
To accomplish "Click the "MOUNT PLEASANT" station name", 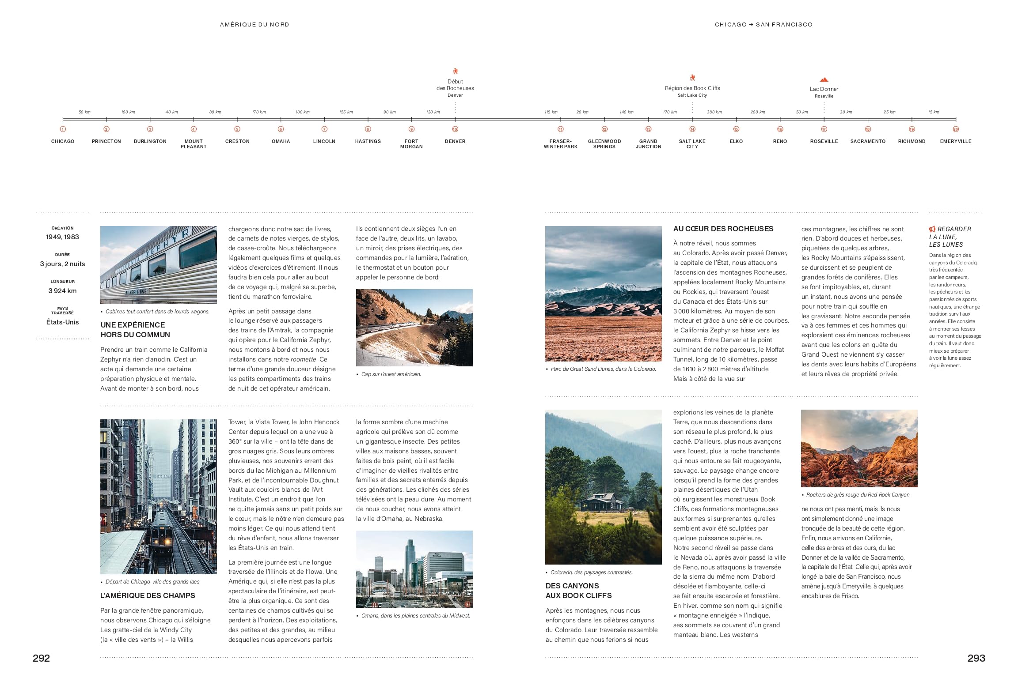I will (194, 144).
